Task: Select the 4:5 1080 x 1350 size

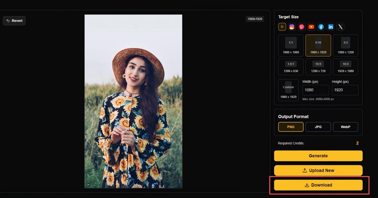Action: 346,45
